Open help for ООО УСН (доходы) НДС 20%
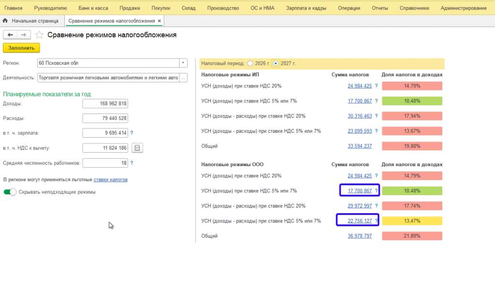The height and width of the screenshot is (285, 495). 376,176
